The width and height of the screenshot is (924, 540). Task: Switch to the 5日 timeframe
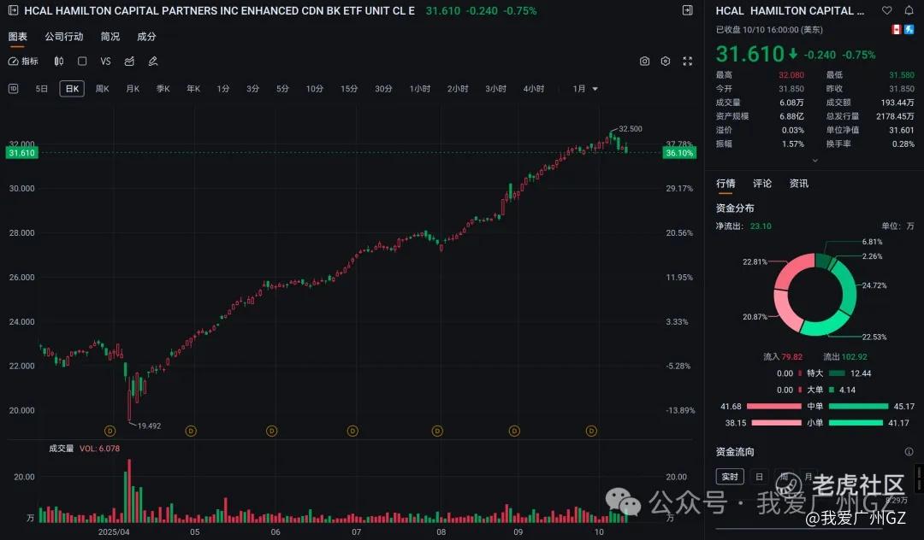point(42,89)
